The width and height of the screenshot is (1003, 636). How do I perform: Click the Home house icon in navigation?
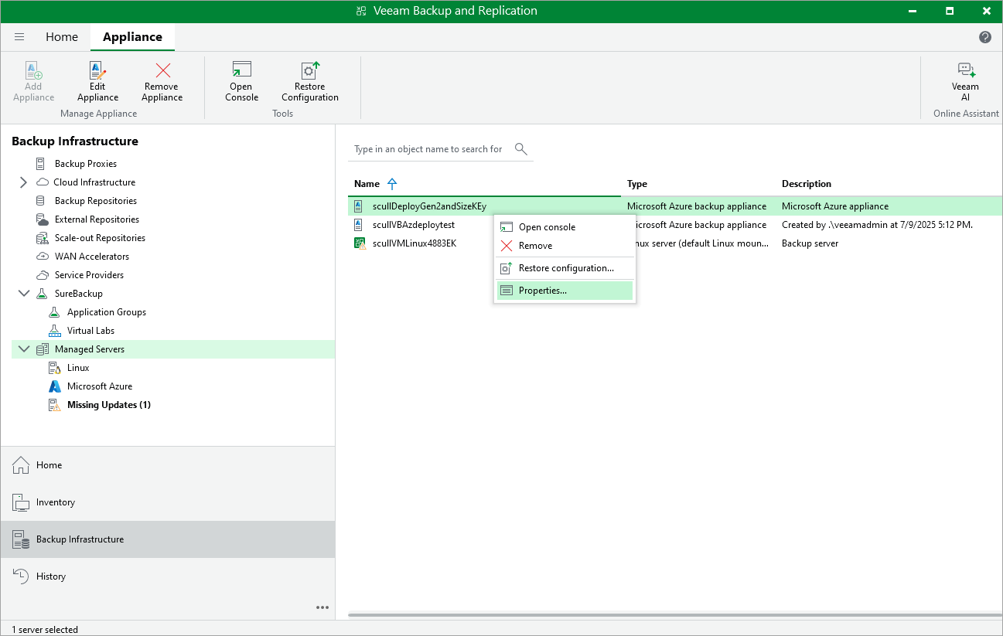(x=21, y=465)
